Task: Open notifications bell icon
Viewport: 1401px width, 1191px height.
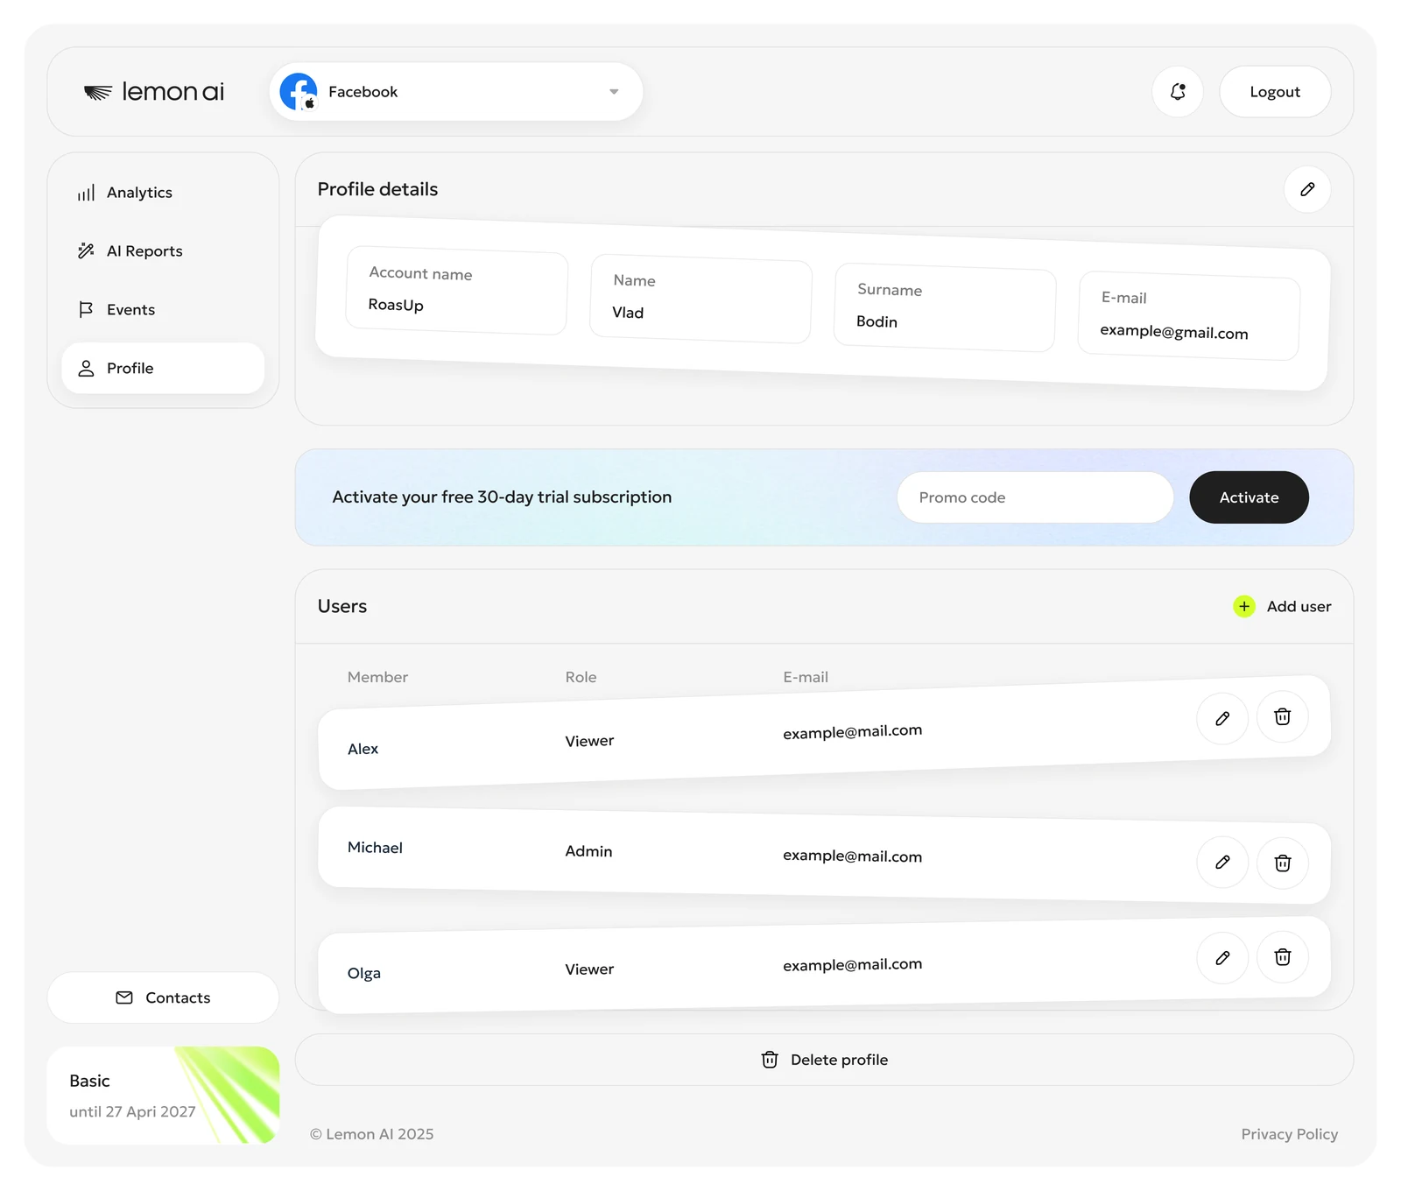Action: tap(1178, 91)
